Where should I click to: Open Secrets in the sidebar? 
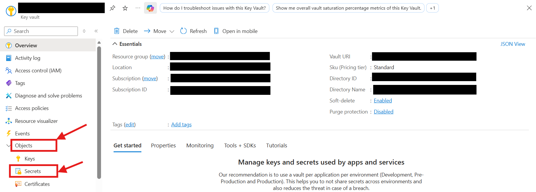coord(32,171)
